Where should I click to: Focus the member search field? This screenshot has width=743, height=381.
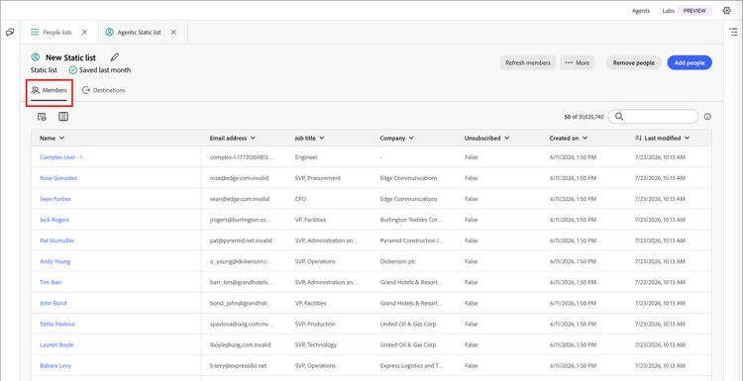point(653,117)
